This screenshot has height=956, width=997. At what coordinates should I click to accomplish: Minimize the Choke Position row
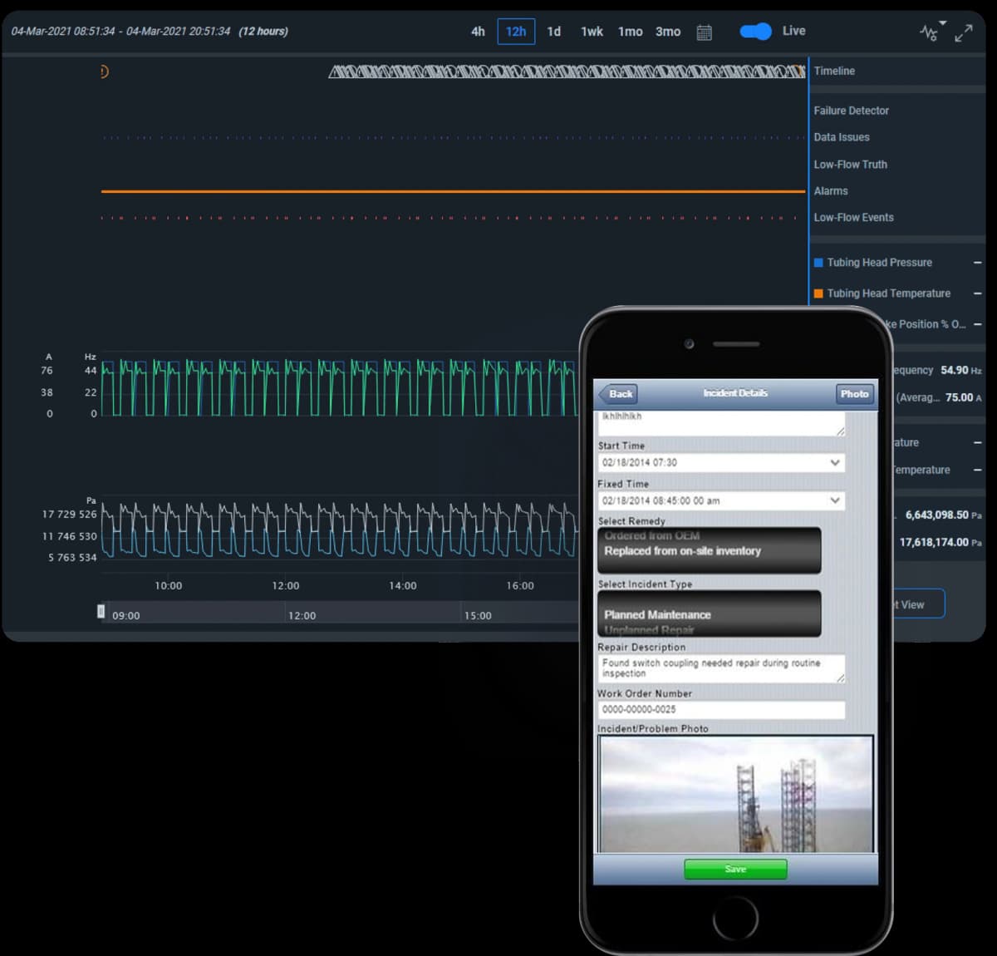tap(978, 324)
